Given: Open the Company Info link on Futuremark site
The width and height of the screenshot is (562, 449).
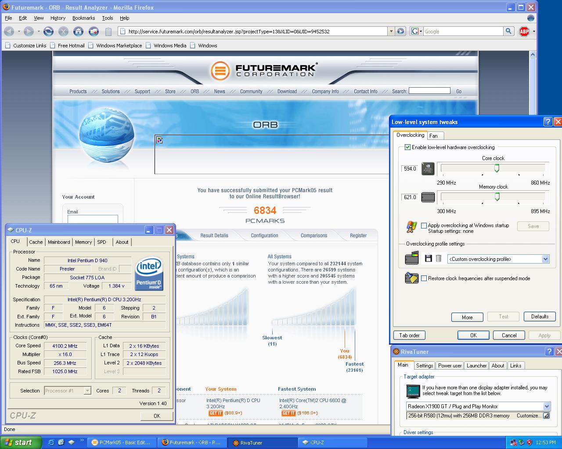Looking at the screenshot, I should 325,91.
